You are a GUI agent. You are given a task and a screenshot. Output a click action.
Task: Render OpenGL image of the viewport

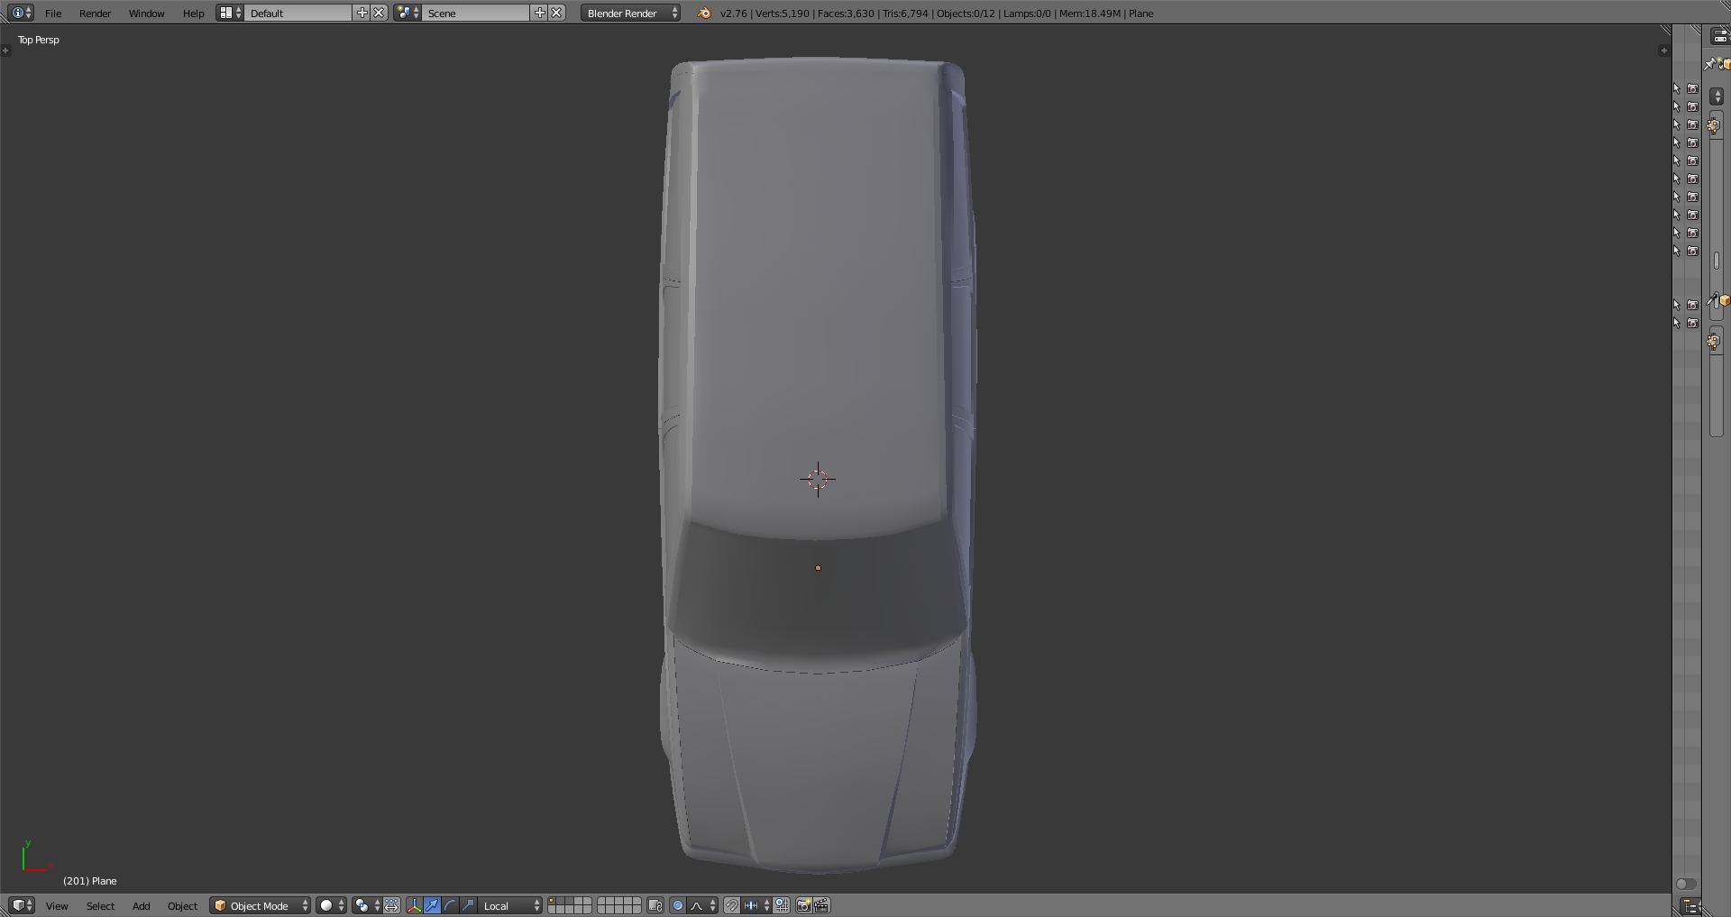(x=804, y=905)
